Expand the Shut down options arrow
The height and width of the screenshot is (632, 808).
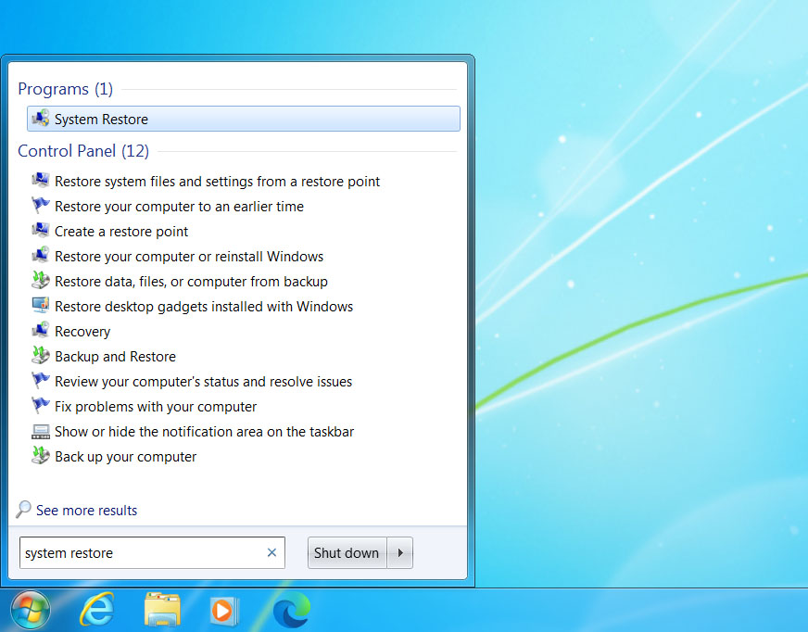pyautogui.click(x=400, y=552)
